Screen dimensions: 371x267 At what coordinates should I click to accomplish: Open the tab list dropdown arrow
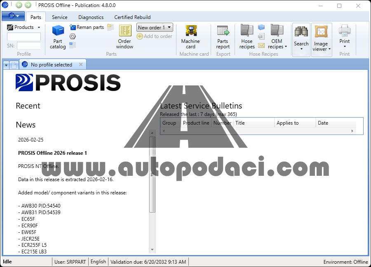coord(6,65)
